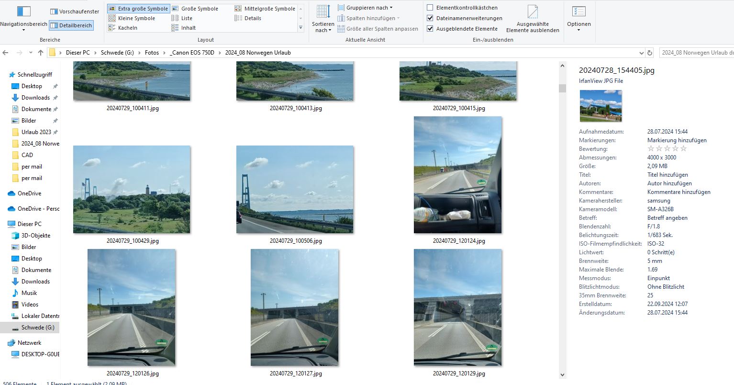Open Schwede (G:) in the navigation tree
The width and height of the screenshot is (734, 385).
(37, 328)
